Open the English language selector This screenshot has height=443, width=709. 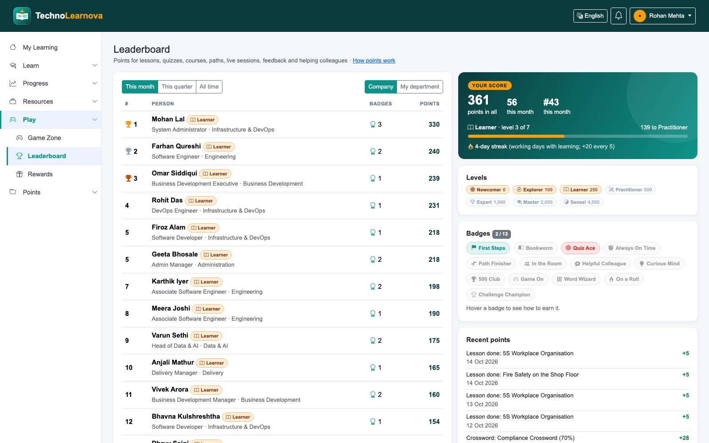pos(590,16)
